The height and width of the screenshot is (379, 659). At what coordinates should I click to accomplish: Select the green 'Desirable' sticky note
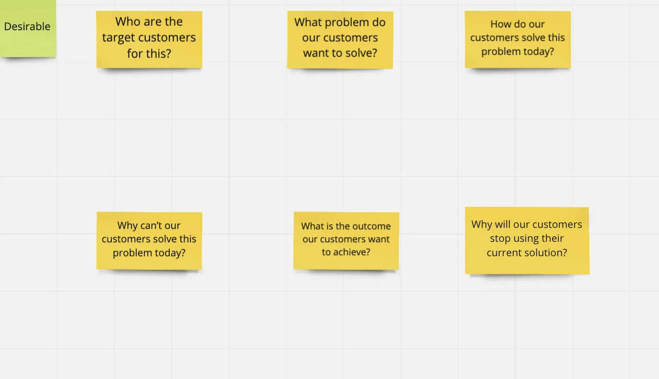click(27, 27)
